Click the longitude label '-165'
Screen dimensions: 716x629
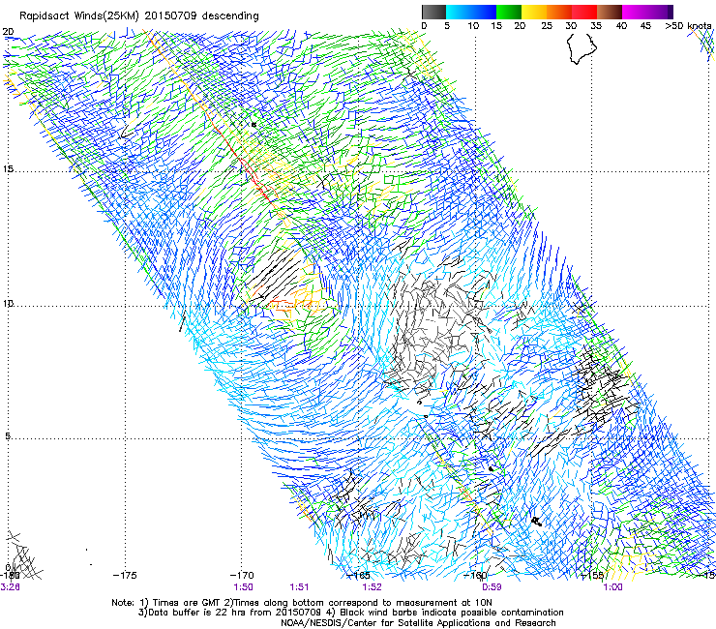click(x=358, y=575)
